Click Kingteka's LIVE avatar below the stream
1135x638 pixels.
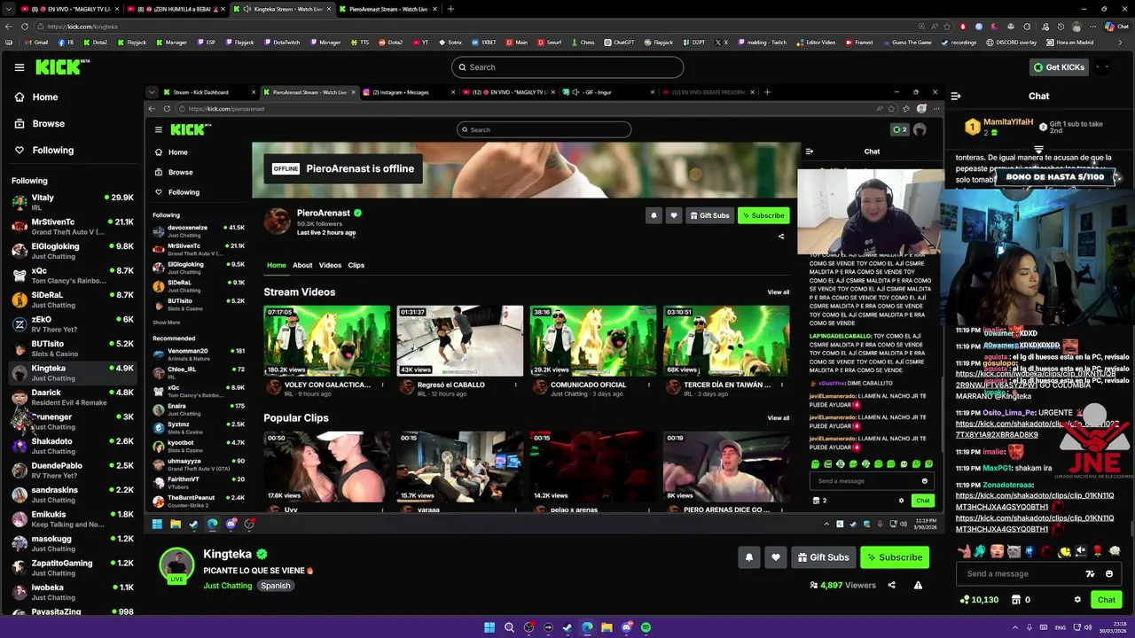176,566
